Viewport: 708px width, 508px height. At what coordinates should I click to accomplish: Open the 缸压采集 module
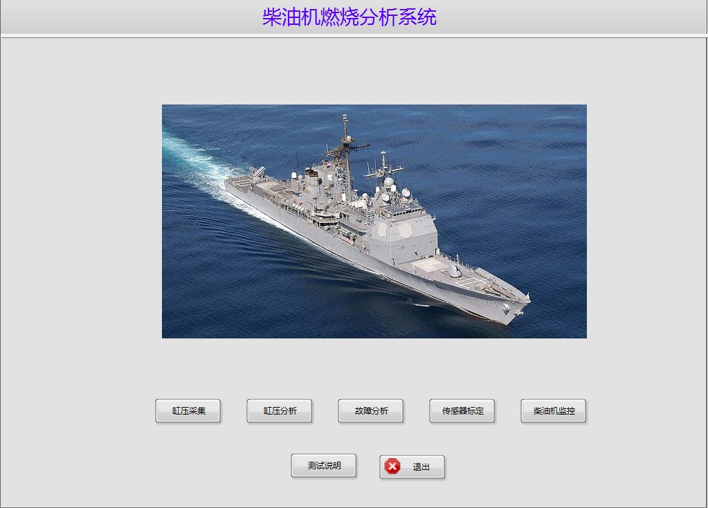click(x=188, y=410)
